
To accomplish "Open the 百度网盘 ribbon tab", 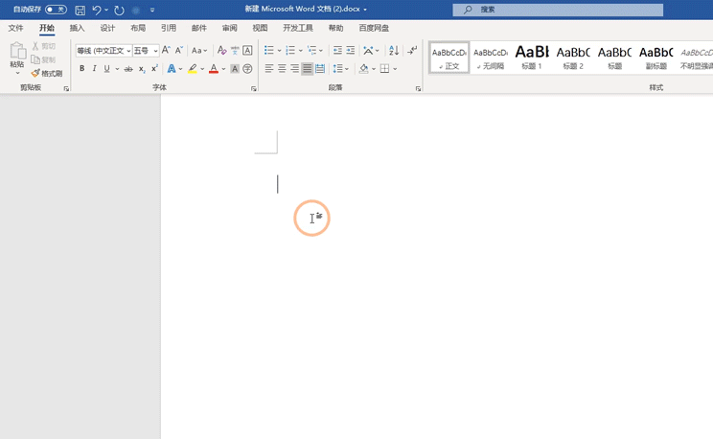I will (x=374, y=28).
